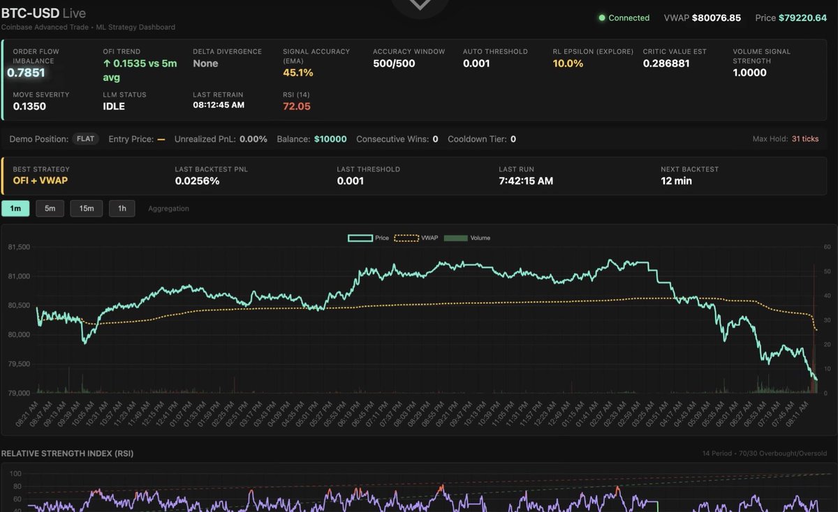Click the Price value $79220.64
This screenshot has width=838, height=512.
point(802,18)
